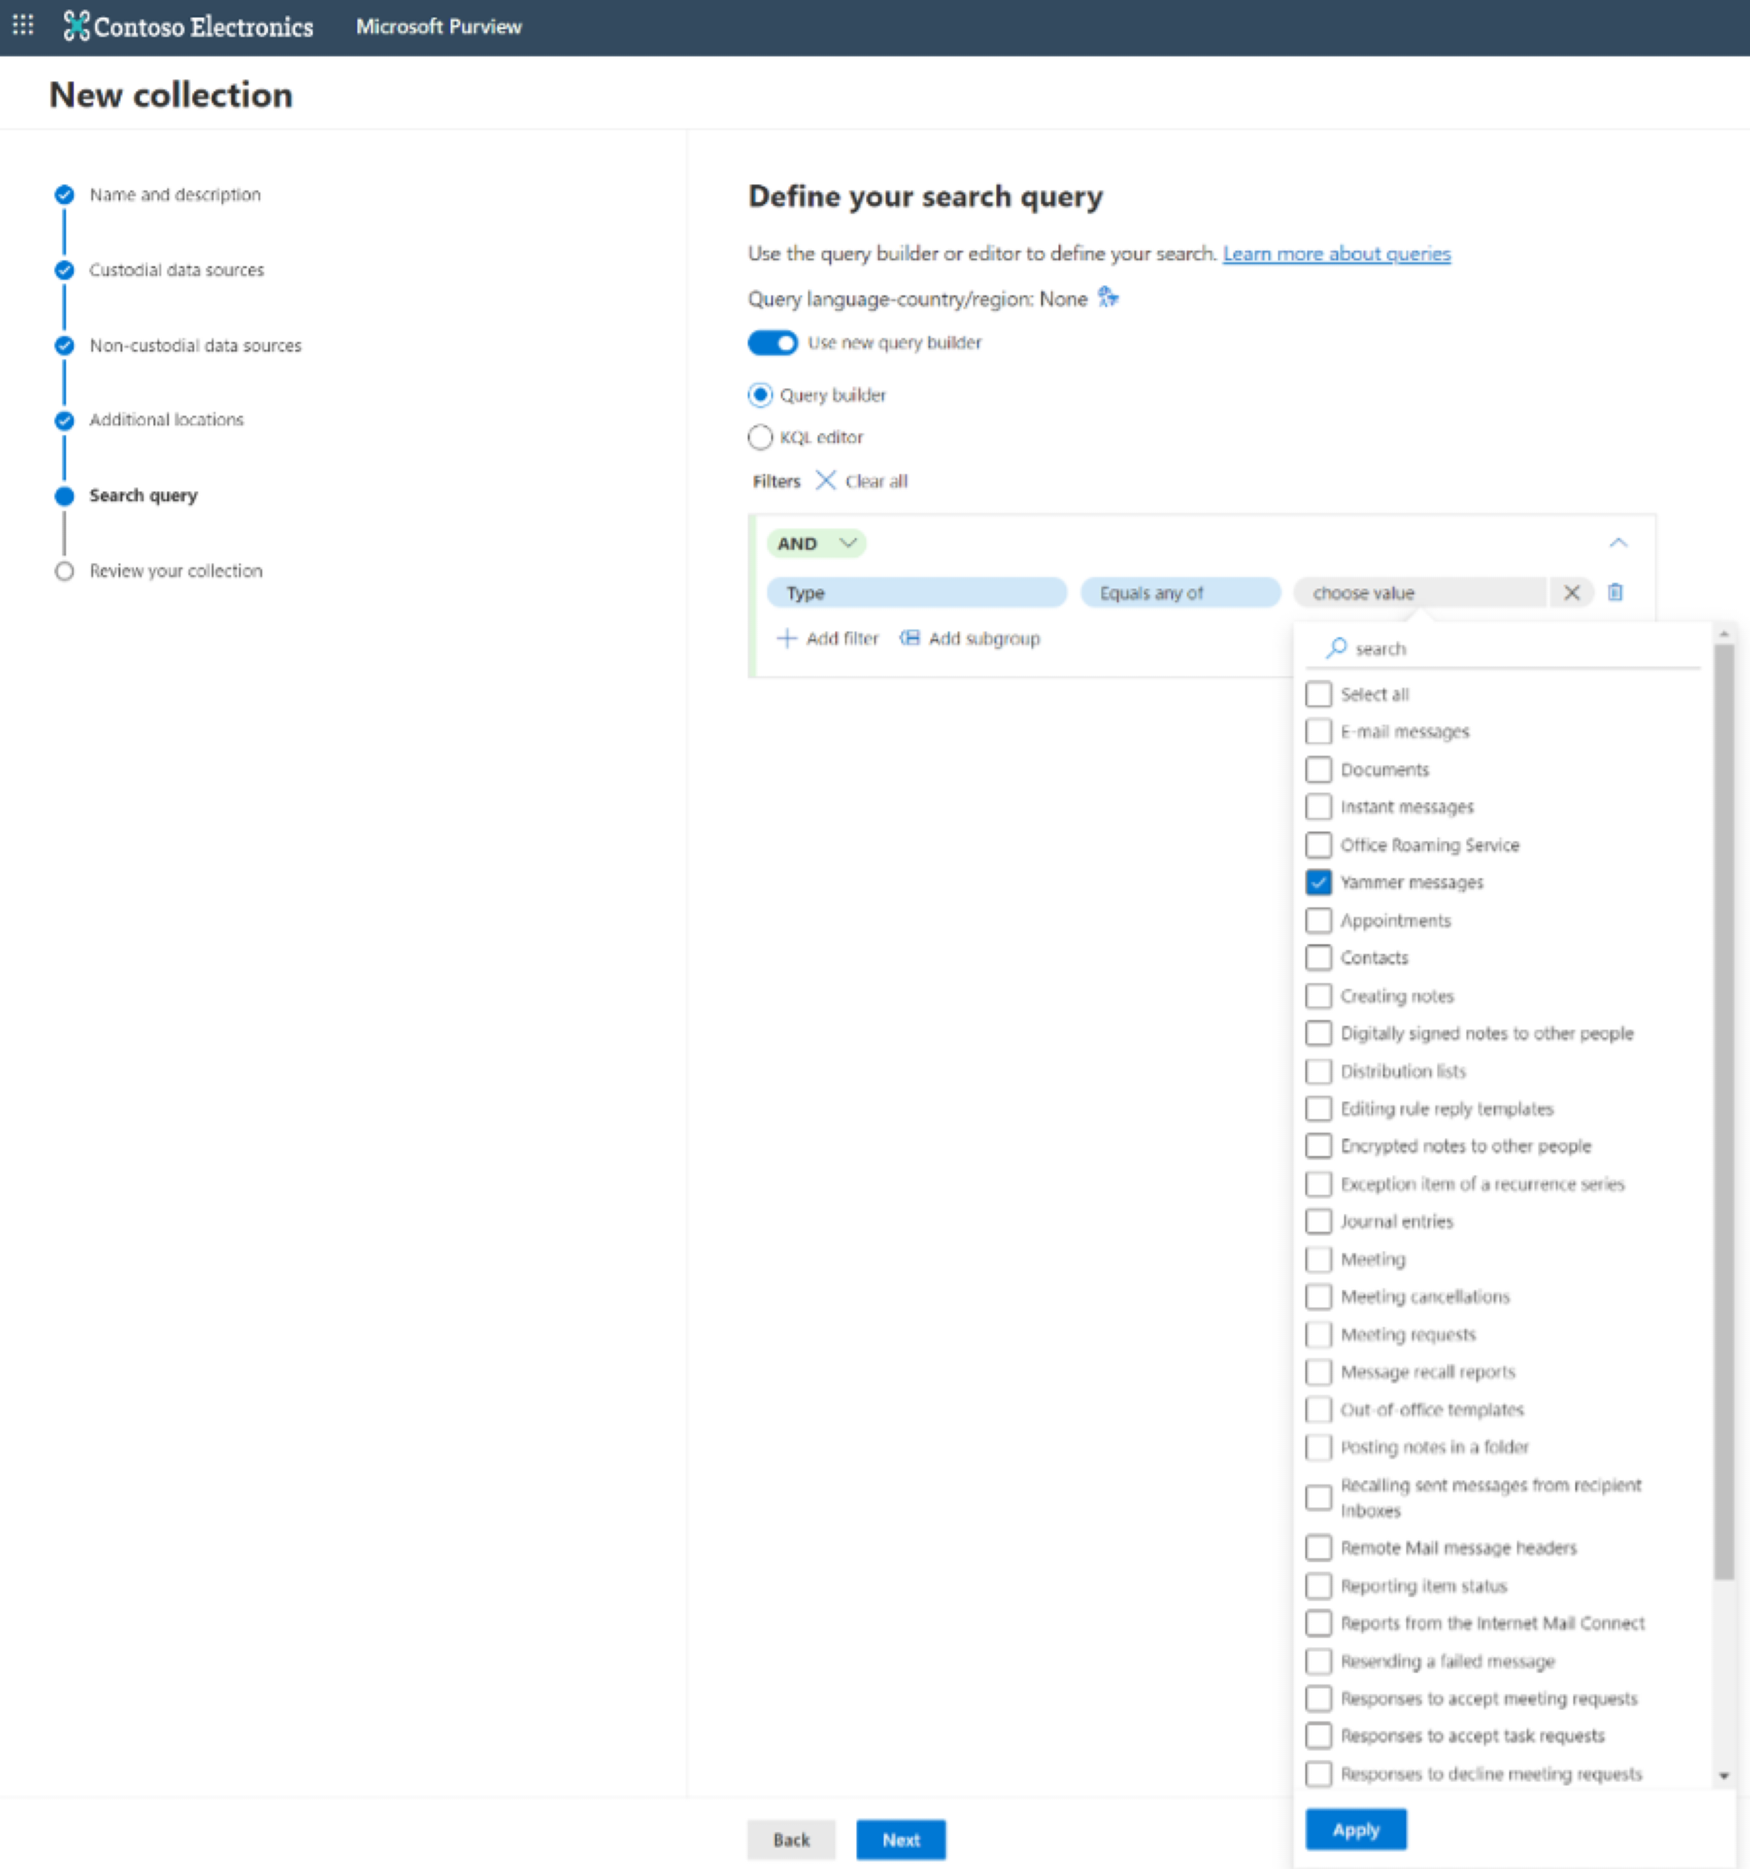This screenshot has height=1869, width=1750.
Task: Click the collapse chevron on the AND group
Action: [x=1620, y=543]
